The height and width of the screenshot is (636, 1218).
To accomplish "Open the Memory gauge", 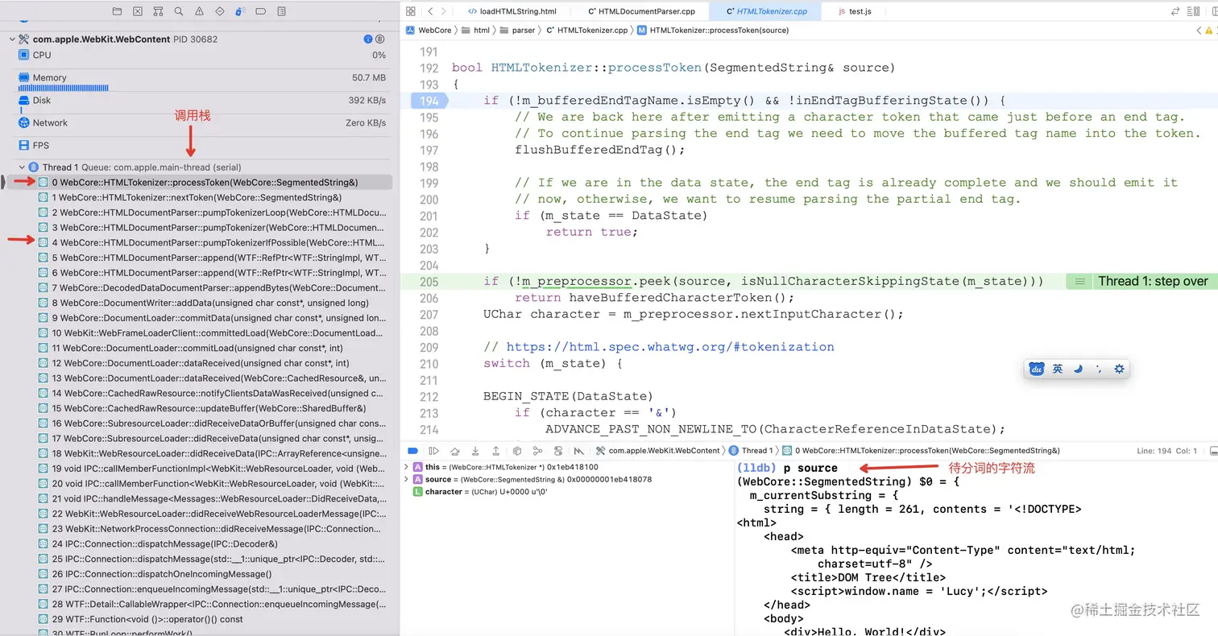I will (x=201, y=81).
